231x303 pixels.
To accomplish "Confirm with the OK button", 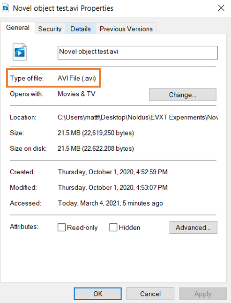I will [x=97, y=294].
